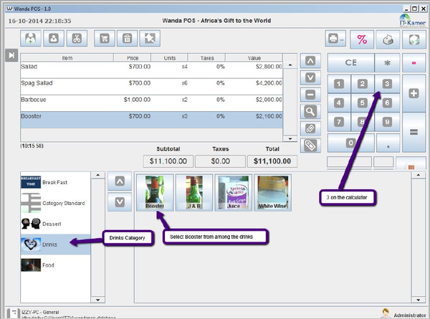Click the pink percent discount button
The width and height of the screenshot is (430, 319).
(362, 39)
